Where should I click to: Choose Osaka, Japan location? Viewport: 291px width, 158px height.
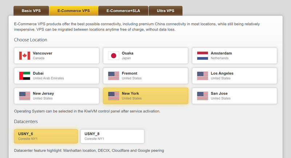[x=145, y=56]
